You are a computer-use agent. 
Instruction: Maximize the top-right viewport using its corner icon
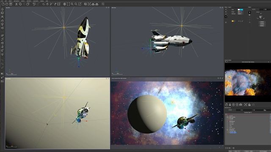(222, 8)
